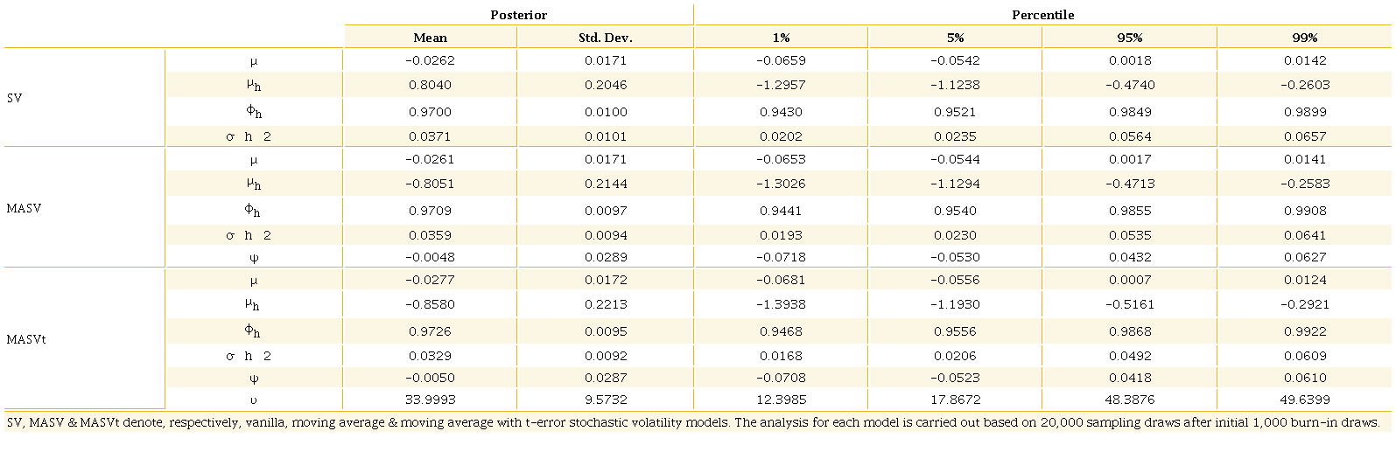The height and width of the screenshot is (466, 1396).
Task: Select the cell with value 9.5732
Action: click(606, 400)
